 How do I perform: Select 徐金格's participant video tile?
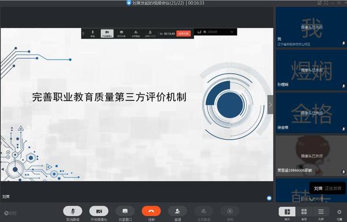tap(311, 112)
